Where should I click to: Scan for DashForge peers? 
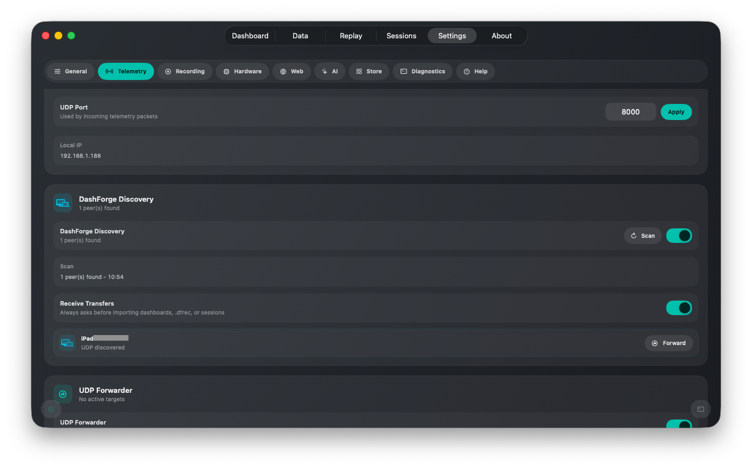coord(643,236)
